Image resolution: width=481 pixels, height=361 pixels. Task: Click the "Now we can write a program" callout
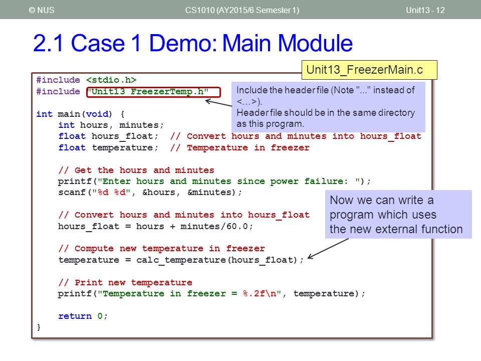tap(398, 215)
